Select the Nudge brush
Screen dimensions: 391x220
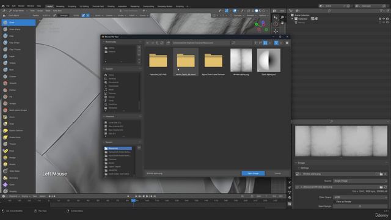pyautogui.click(x=18, y=158)
